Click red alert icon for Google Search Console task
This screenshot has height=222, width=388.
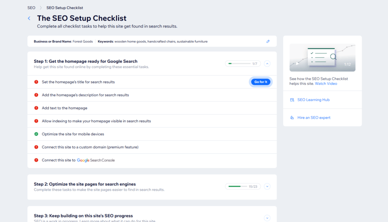point(36,160)
